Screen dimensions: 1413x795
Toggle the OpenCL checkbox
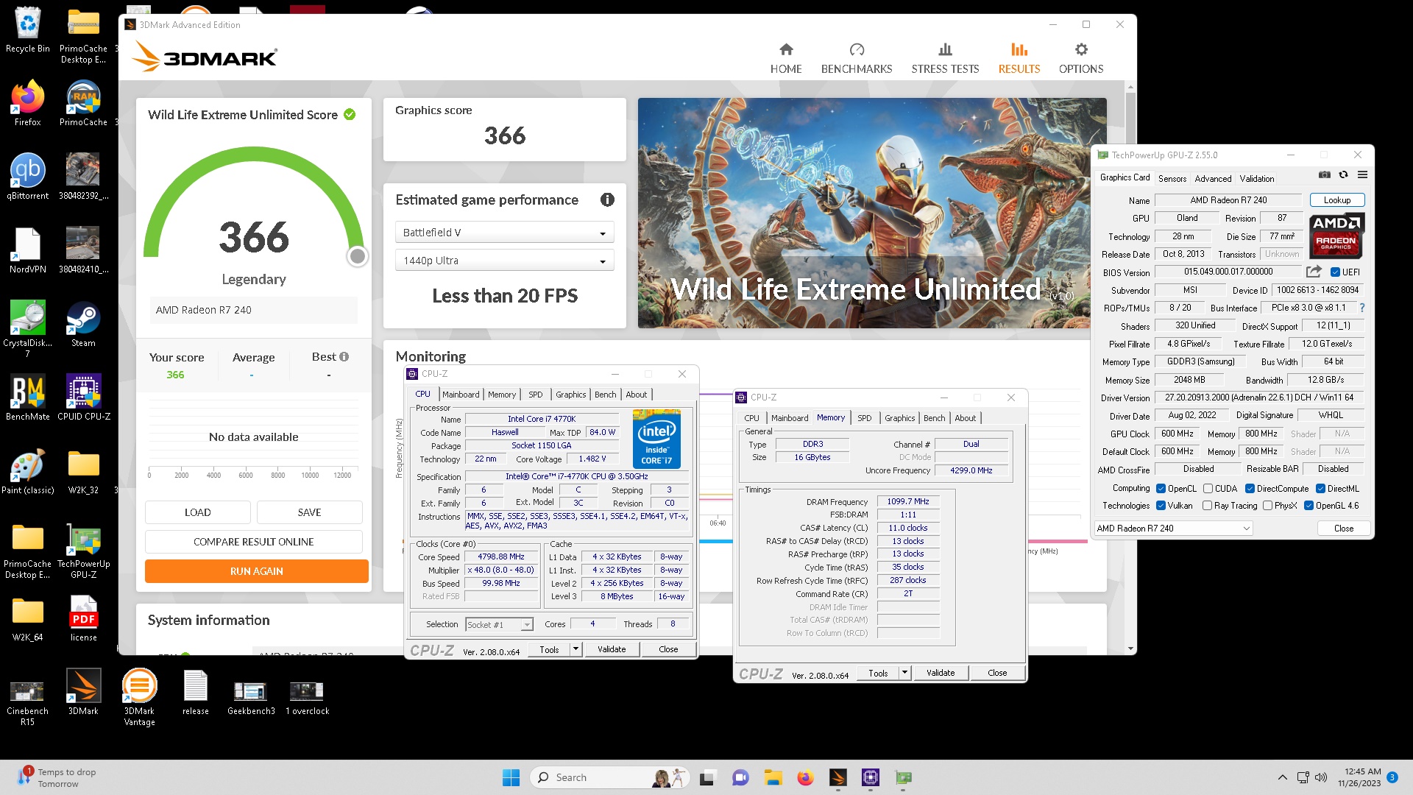[x=1161, y=489]
